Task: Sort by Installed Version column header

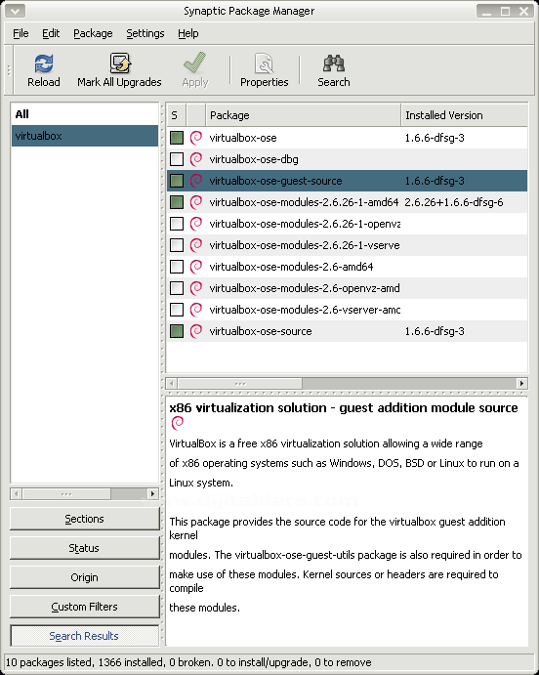Action: (464, 115)
